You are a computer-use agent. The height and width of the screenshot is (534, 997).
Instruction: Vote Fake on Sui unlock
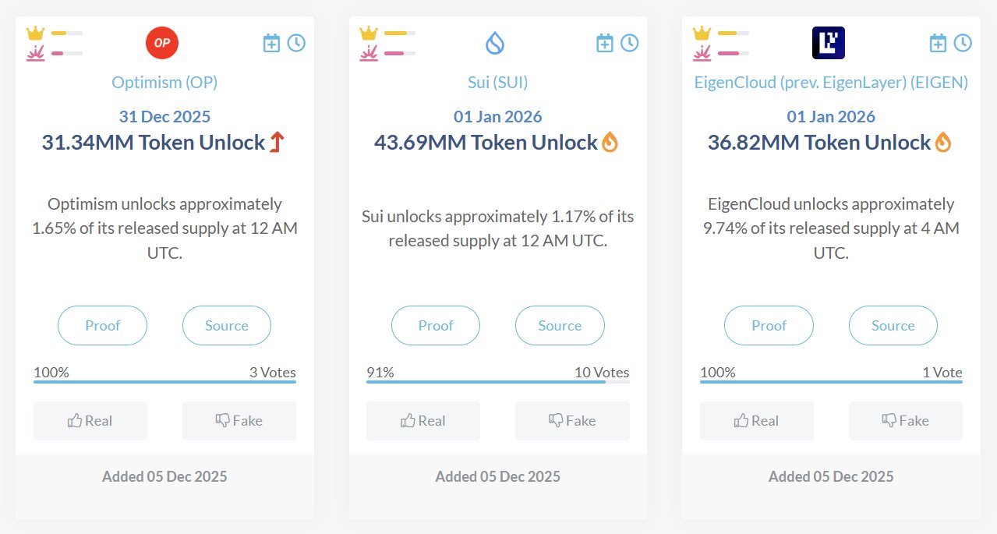coord(572,421)
